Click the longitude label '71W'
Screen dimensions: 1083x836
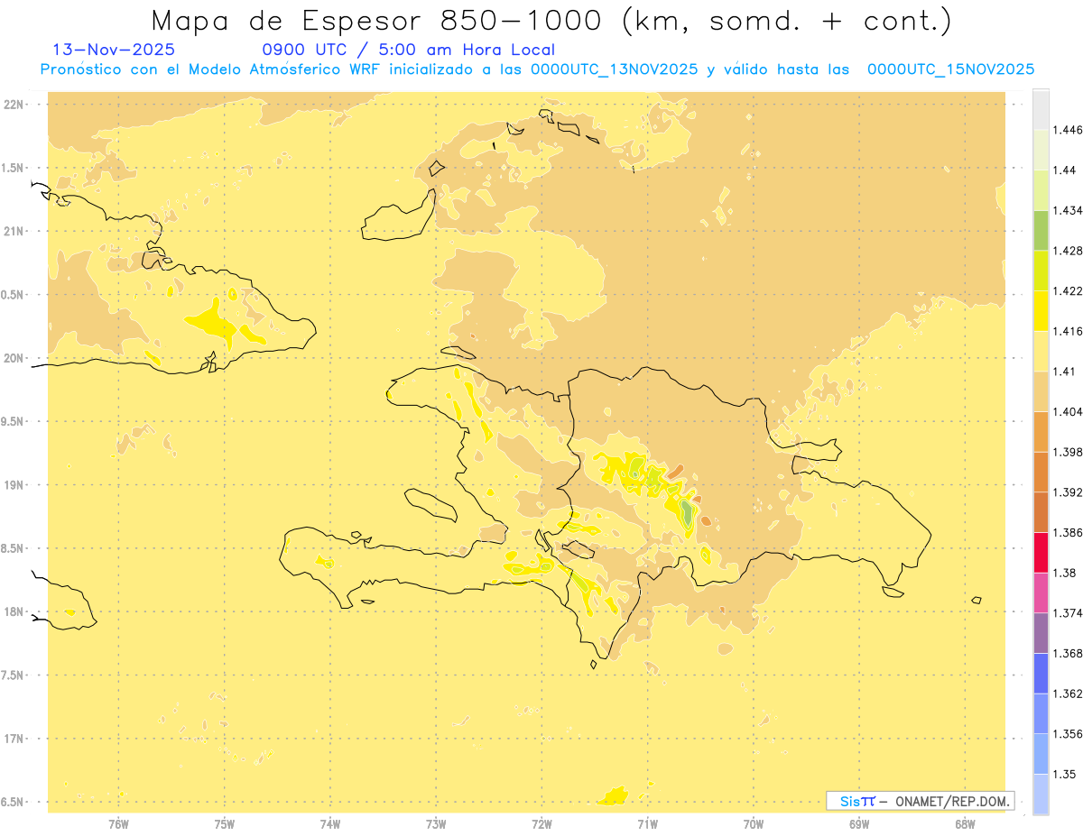tap(647, 823)
